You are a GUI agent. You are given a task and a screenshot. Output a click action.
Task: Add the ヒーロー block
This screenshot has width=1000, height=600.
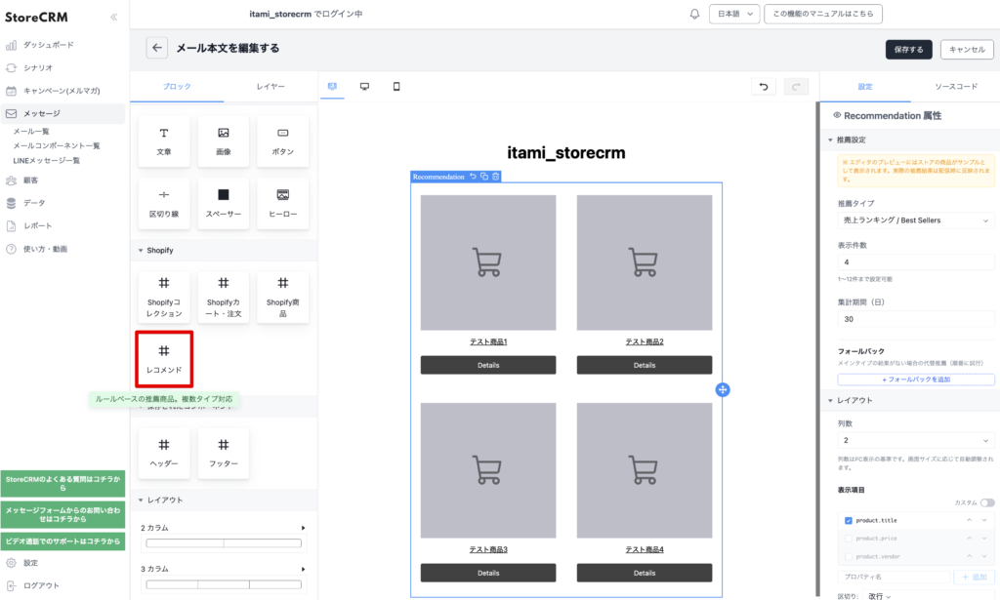point(282,203)
